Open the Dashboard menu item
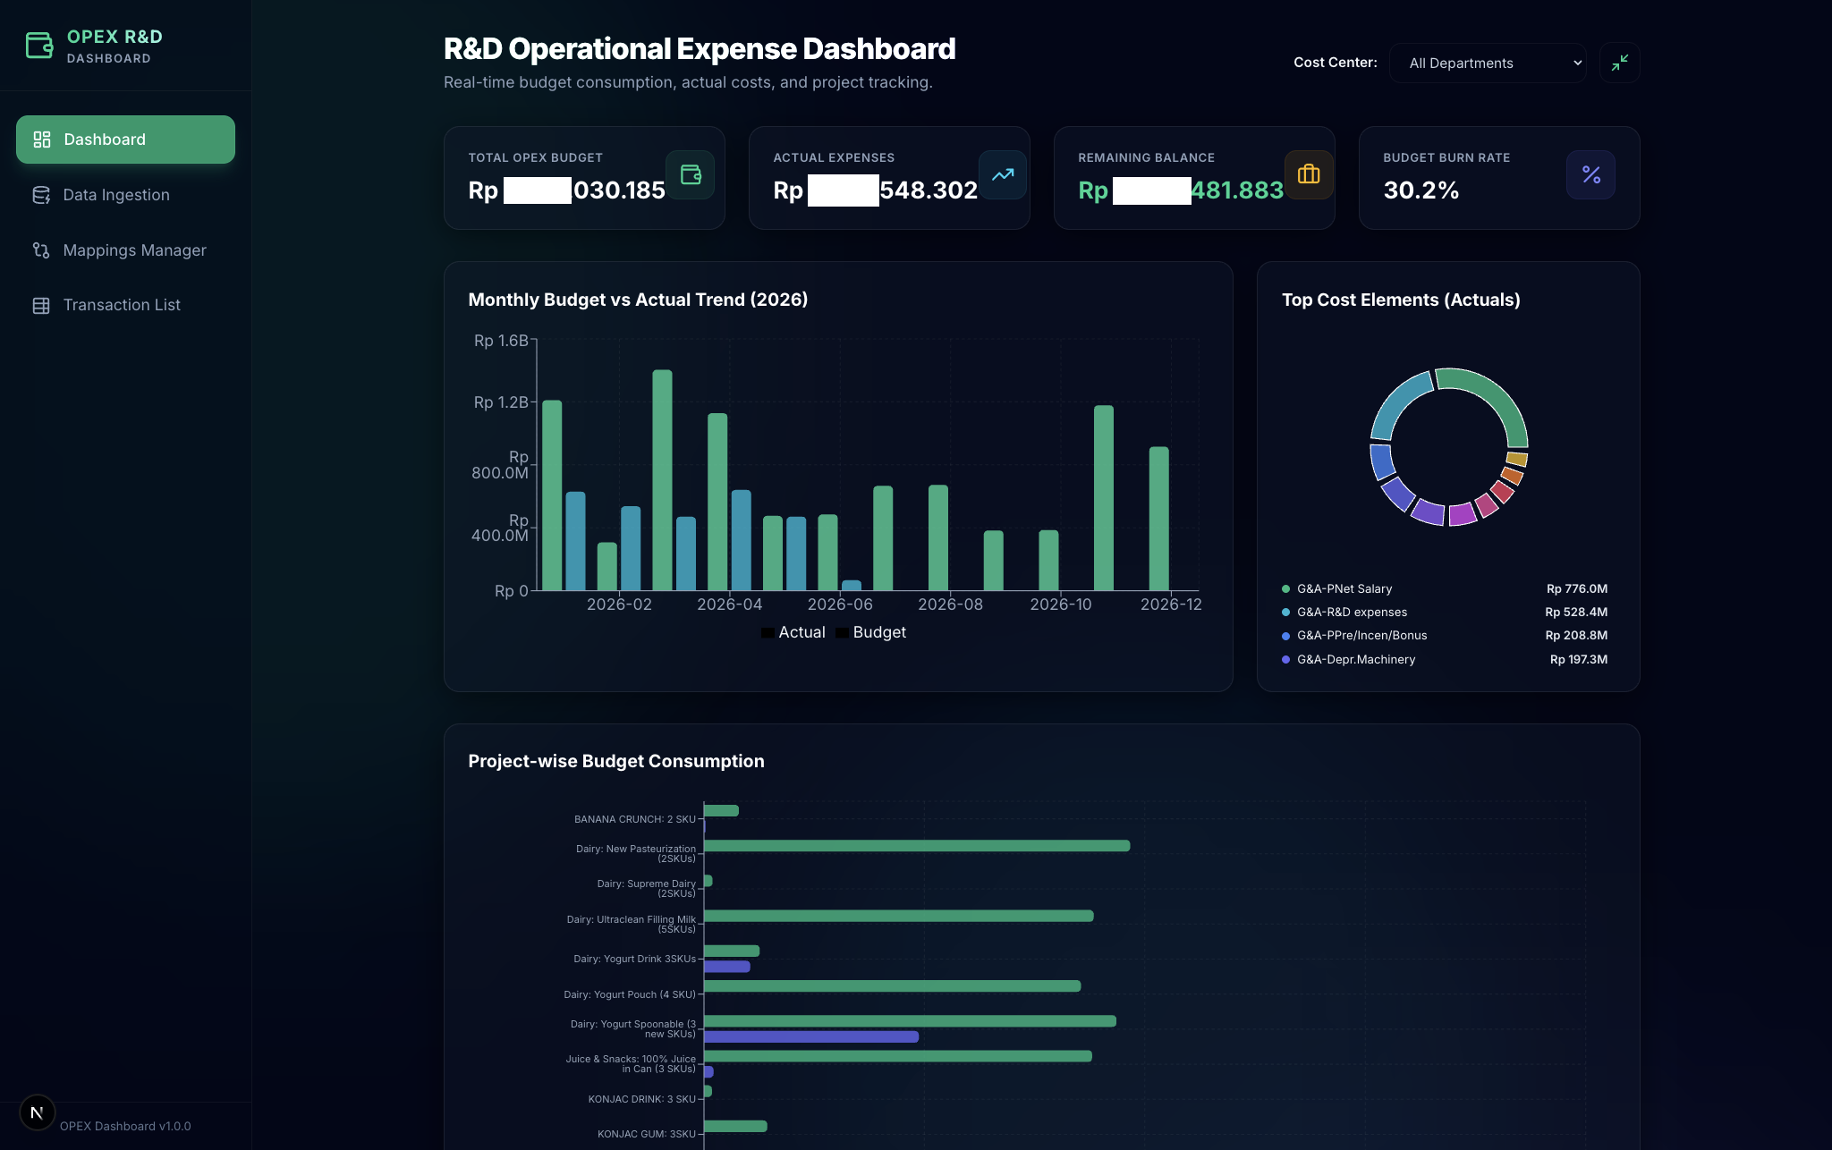Image resolution: width=1832 pixels, height=1150 pixels. [x=125, y=140]
